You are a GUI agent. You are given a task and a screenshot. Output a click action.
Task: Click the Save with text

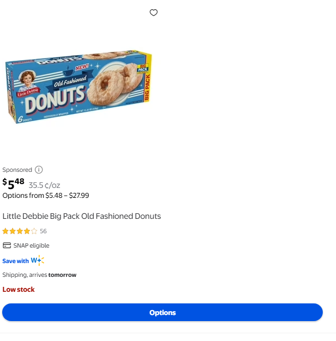point(15,261)
